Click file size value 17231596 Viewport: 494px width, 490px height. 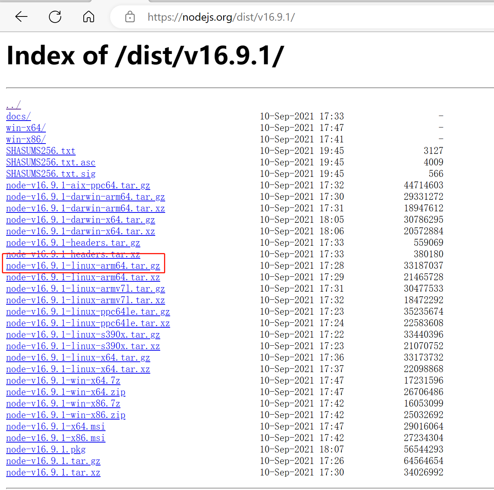point(424,381)
